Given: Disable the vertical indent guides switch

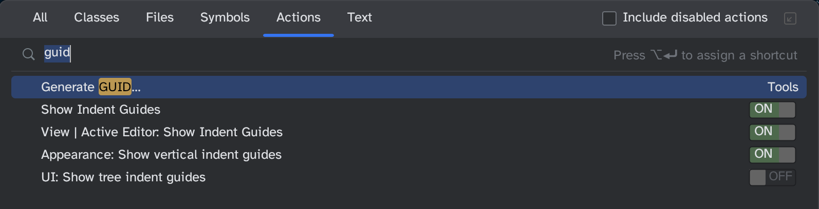Looking at the screenshot, I should [x=772, y=155].
